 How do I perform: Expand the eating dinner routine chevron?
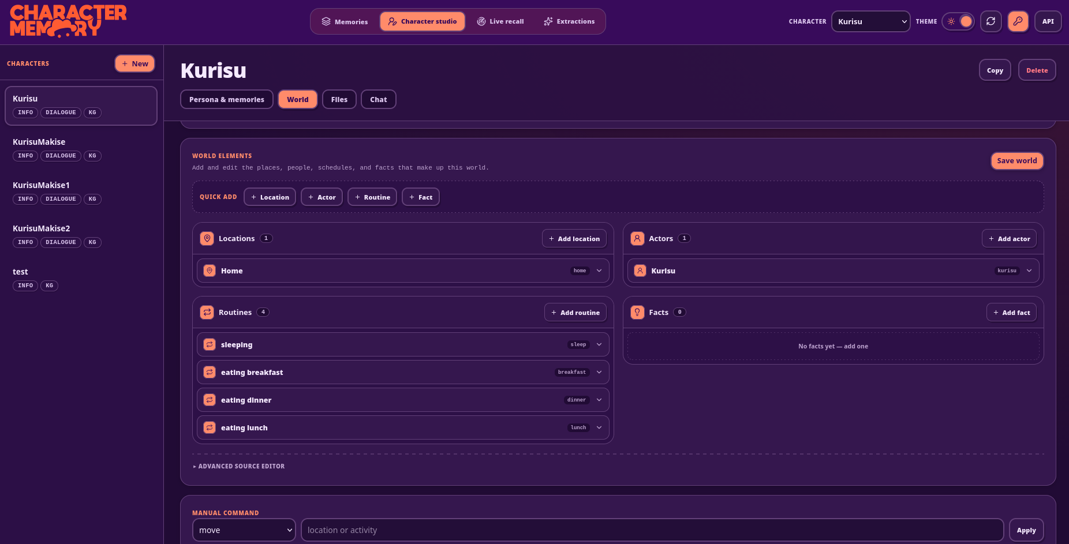coord(599,400)
